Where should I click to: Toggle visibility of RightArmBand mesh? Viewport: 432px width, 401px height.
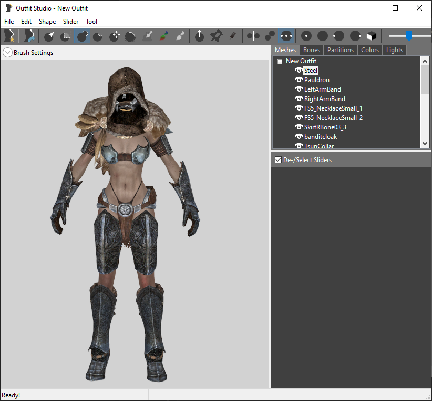click(x=299, y=98)
